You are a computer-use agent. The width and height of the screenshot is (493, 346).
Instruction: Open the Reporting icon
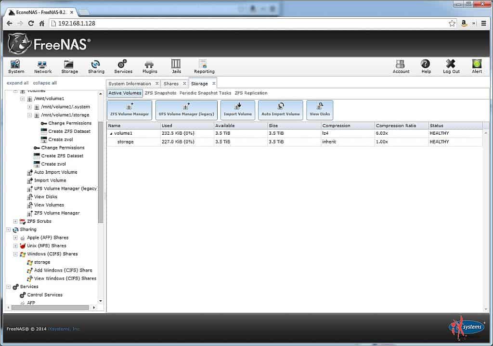[x=204, y=66]
